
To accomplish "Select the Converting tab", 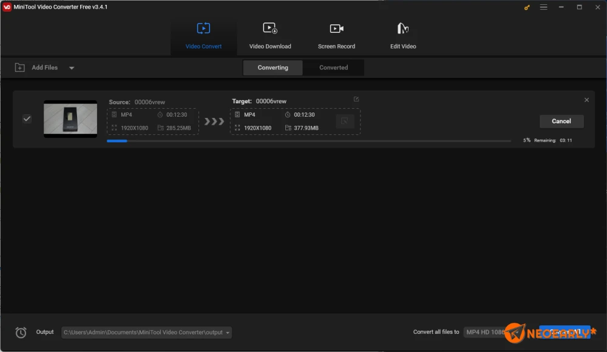I will tap(273, 67).
